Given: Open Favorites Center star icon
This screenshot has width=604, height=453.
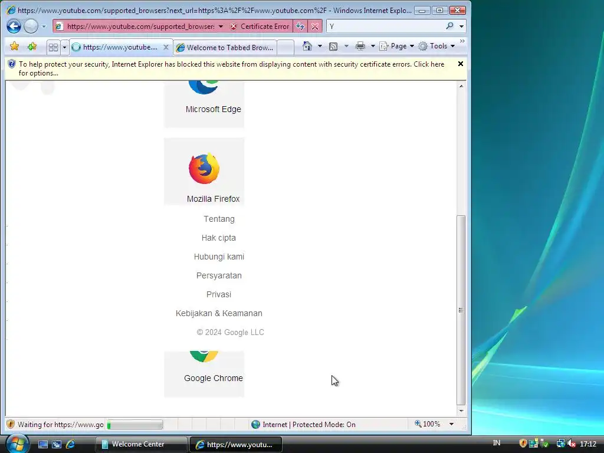Looking at the screenshot, I should tap(14, 47).
